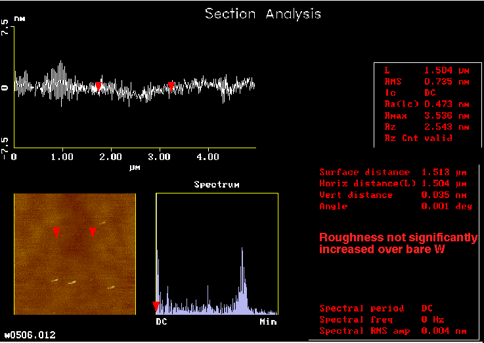
Task: Click the Rz value 2.543 nm
Action: click(447, 127)
